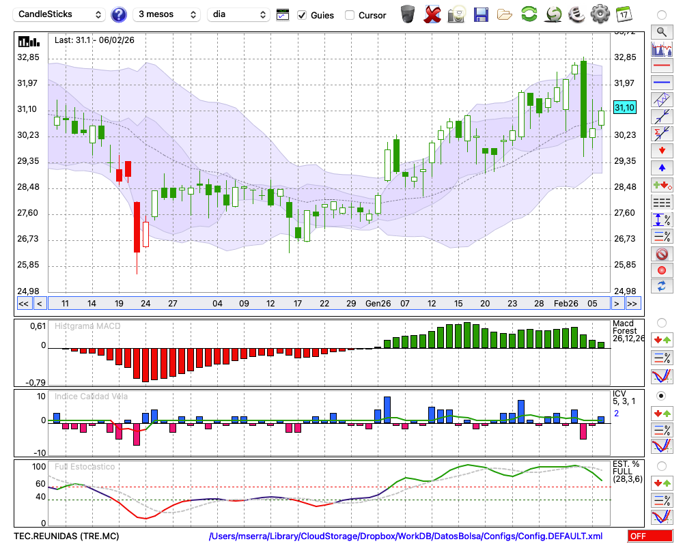Viewport: 683px width, 546px height.
Task: Click the 'Last: 31.1 - 06/02/26' label
Action: pyautogui.click(x=94, y=40)
